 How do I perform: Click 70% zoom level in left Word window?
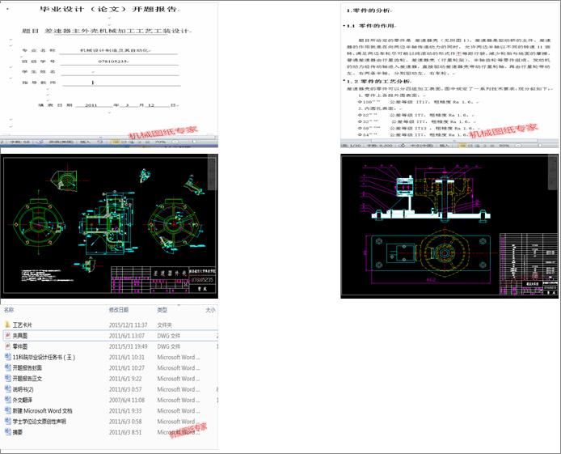click(160, 142)
